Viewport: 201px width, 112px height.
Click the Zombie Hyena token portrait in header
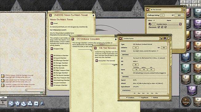tap(165, 38)
